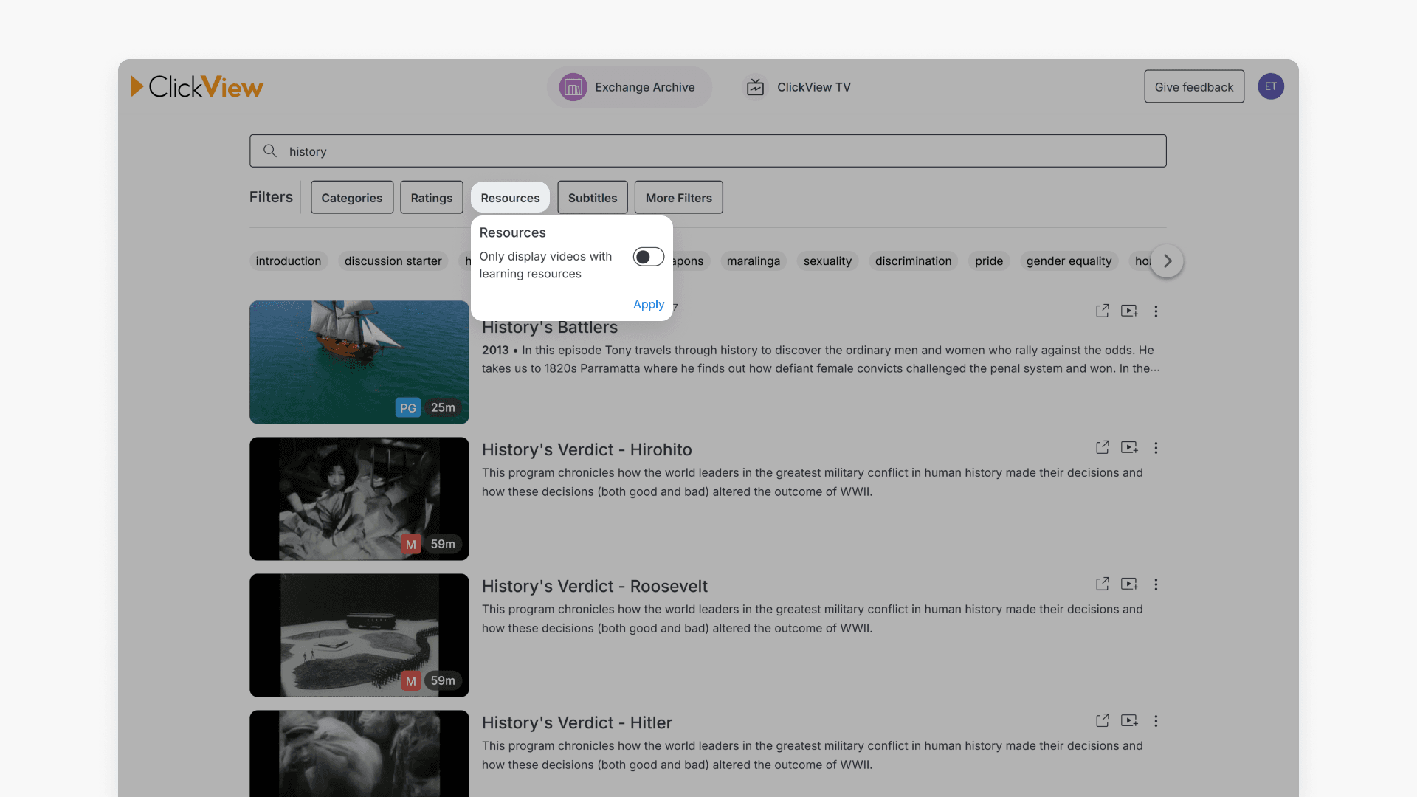The width and height of the screenshot is (1417, 797).
Task: Share History's Verdict Hitler video
Action: (x=1102, y=720)
